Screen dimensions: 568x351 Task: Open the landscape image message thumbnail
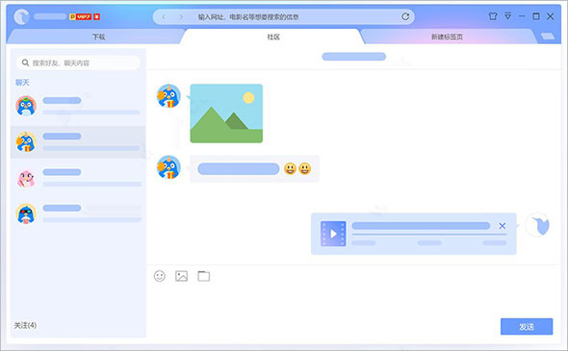pyautogui.click(x=226, y=113)
